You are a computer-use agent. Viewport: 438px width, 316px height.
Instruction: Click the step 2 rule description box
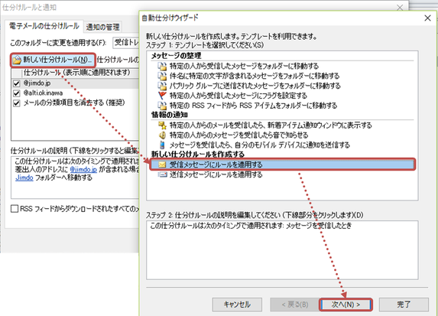[x=282, y=250]
